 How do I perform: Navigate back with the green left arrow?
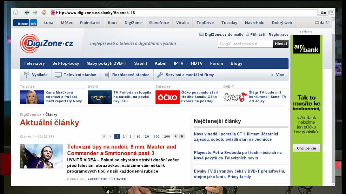[x=27, y=12]
